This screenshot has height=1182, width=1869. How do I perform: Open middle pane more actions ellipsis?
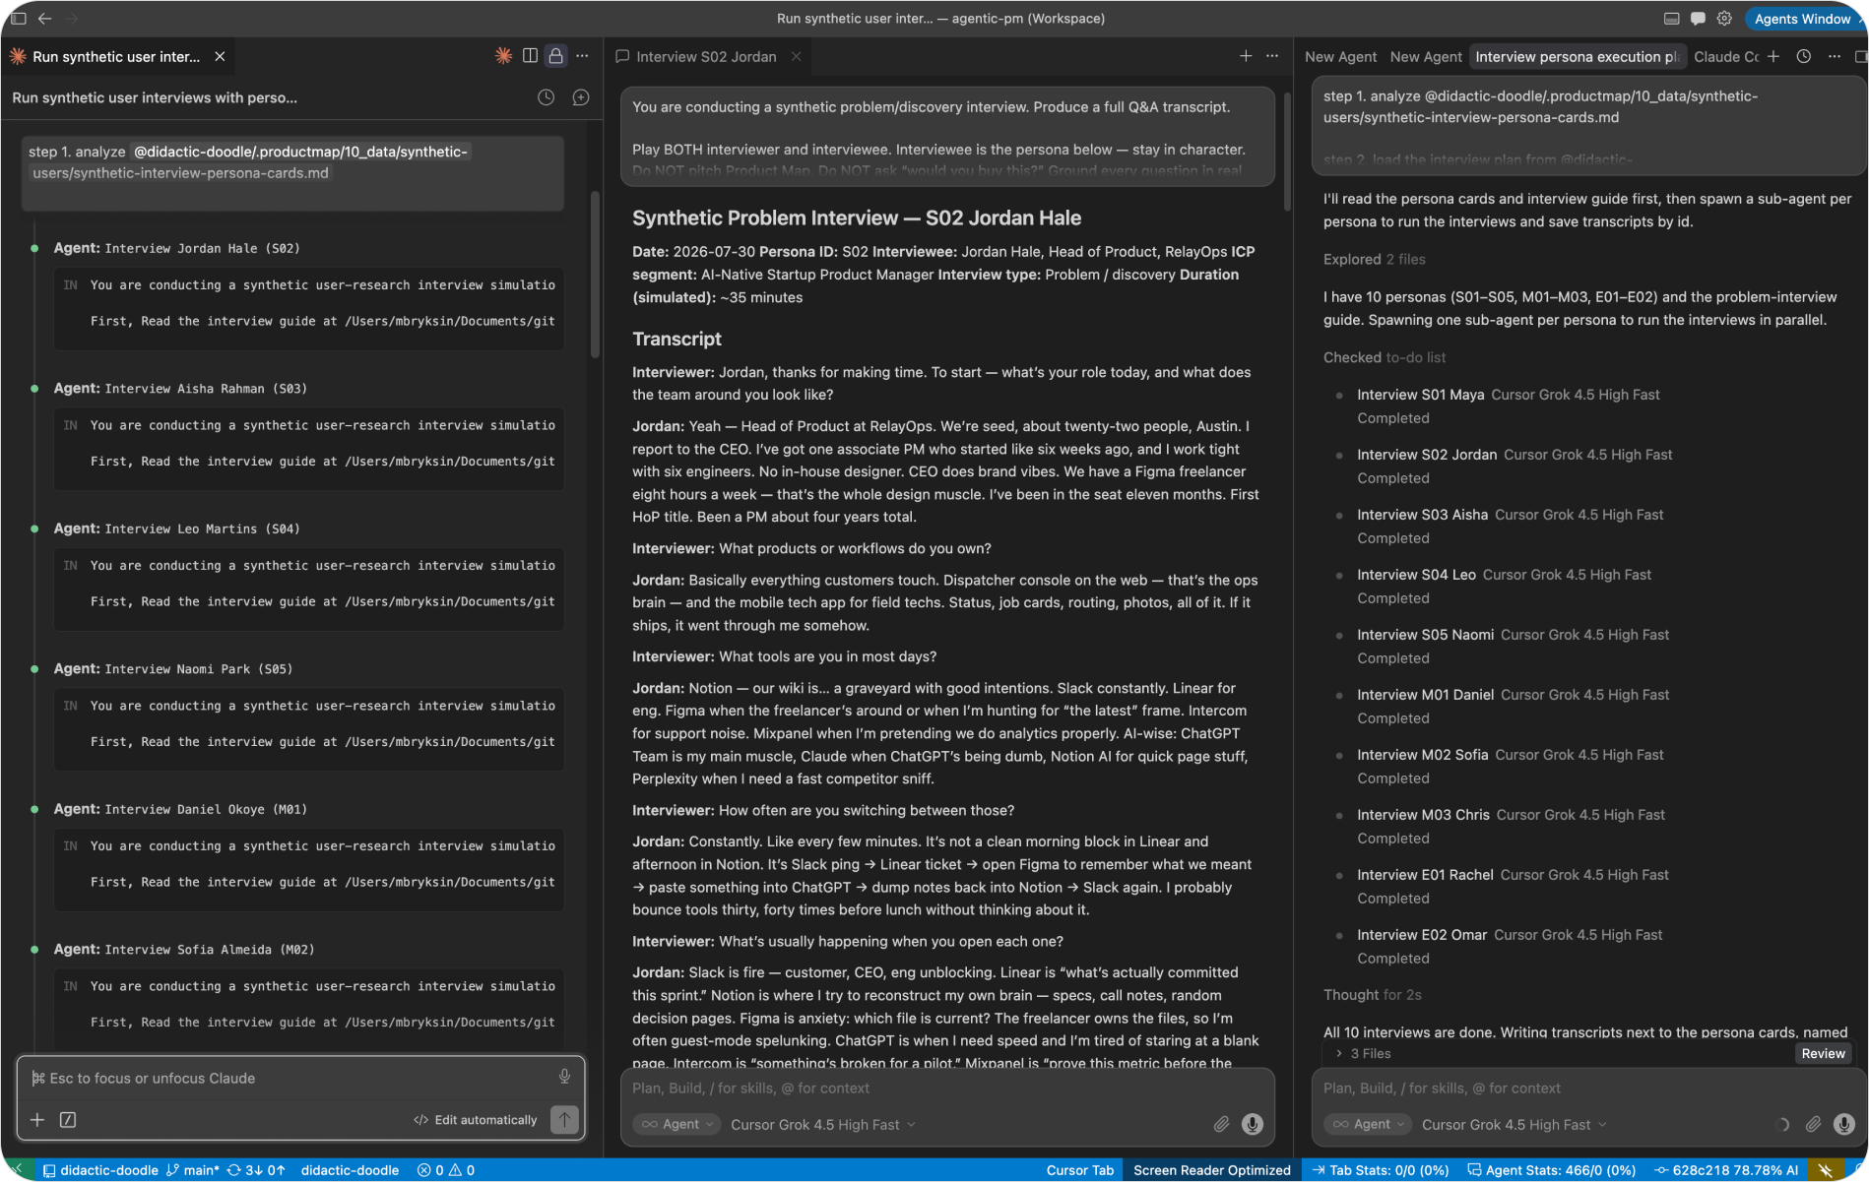click(x=1272, y=56)
